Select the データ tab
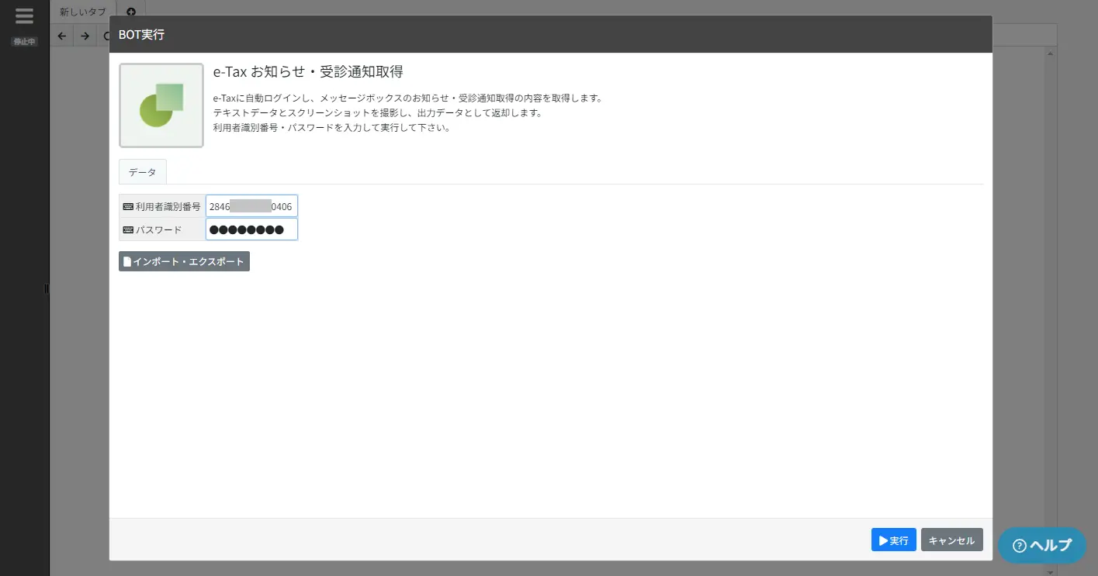This screenshot has height=576, width=1098. 143,172
